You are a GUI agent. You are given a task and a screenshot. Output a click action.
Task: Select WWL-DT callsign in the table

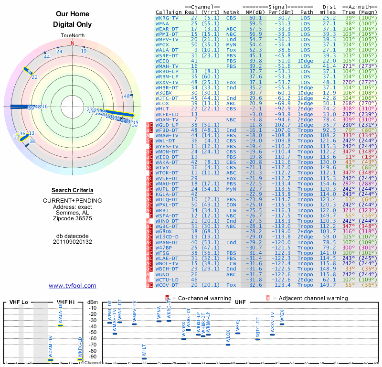(x=165, y=140)
